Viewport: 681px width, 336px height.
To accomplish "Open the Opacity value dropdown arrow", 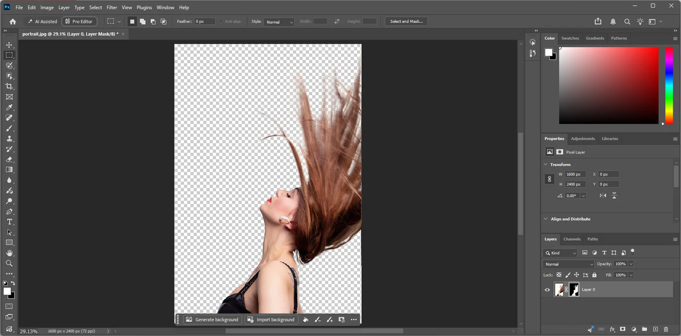I will [631, 264].
